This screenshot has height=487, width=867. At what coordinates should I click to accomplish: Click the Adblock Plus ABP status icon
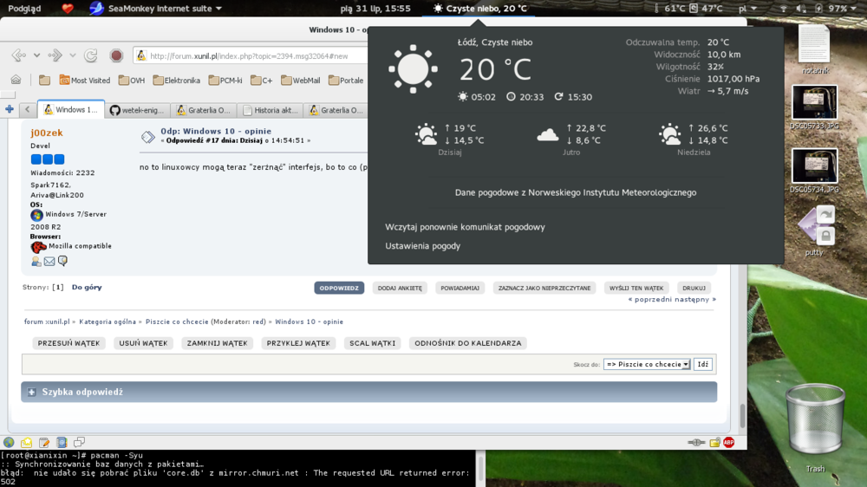[729, 442]
